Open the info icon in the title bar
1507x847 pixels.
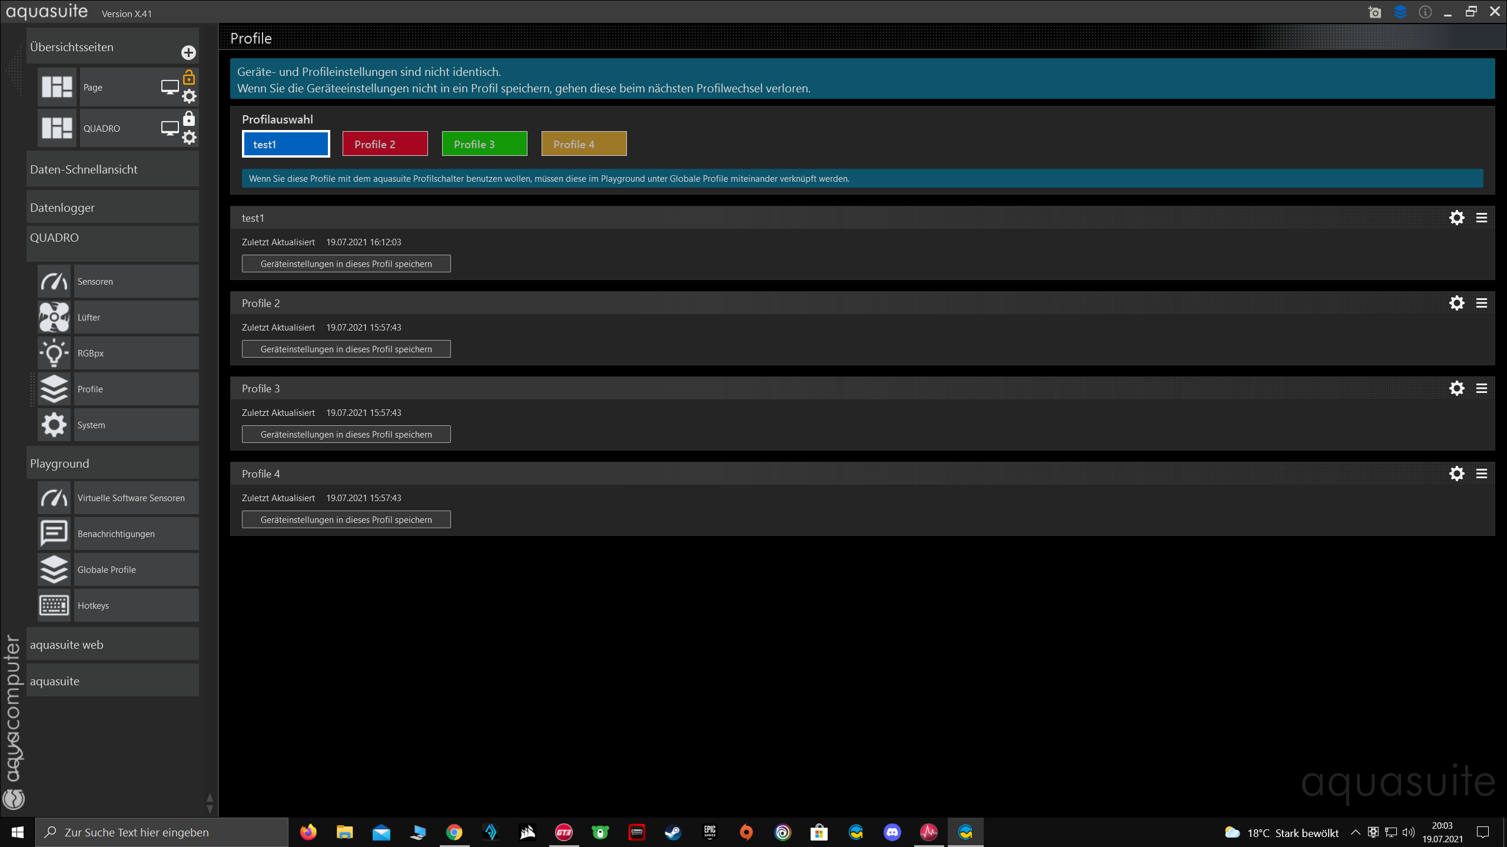coord(1425,12)
